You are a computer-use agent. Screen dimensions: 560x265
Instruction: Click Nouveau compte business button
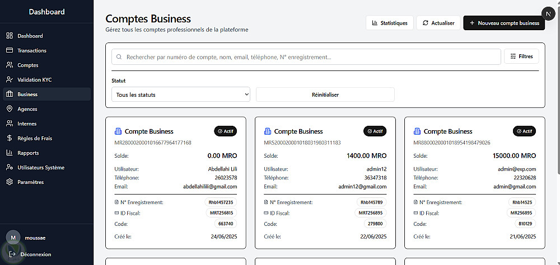click(x=504, y=23)
